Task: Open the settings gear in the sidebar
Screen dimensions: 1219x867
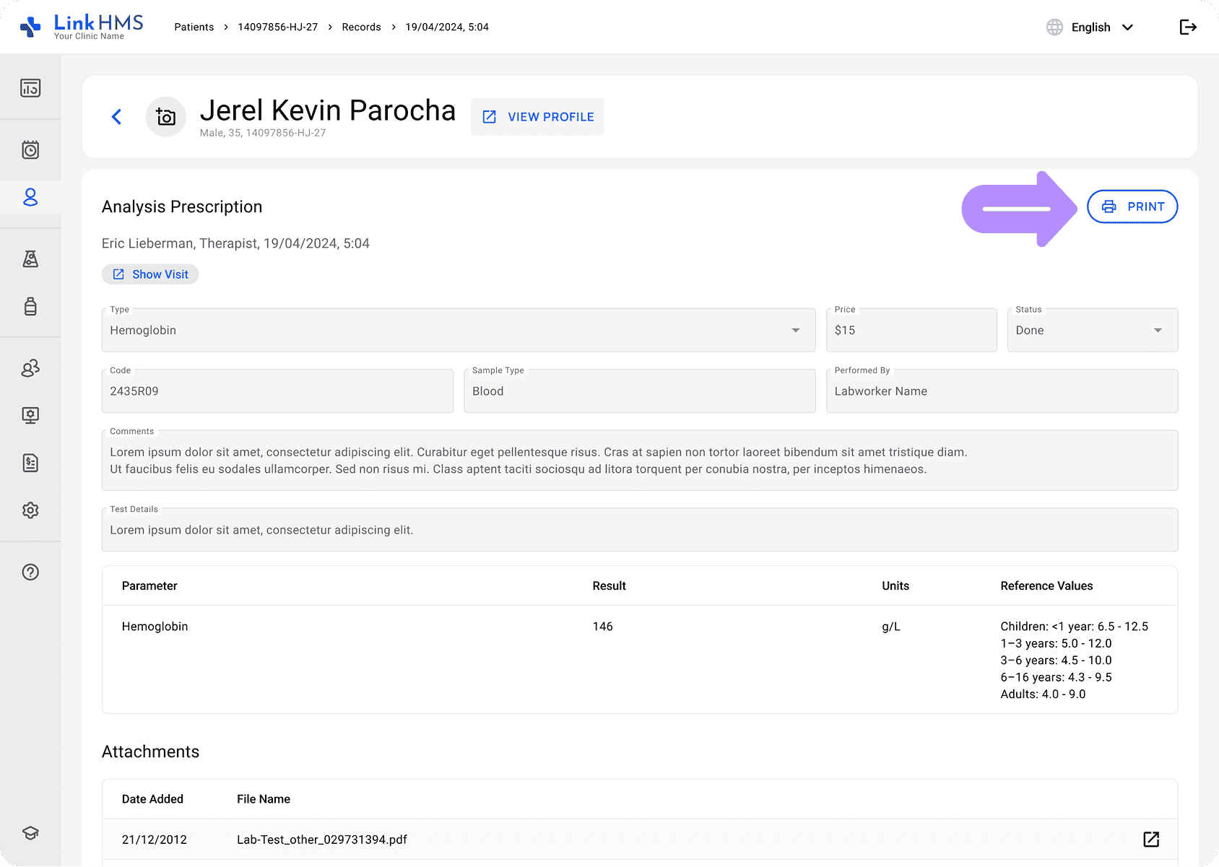Action: click(30, 510)
